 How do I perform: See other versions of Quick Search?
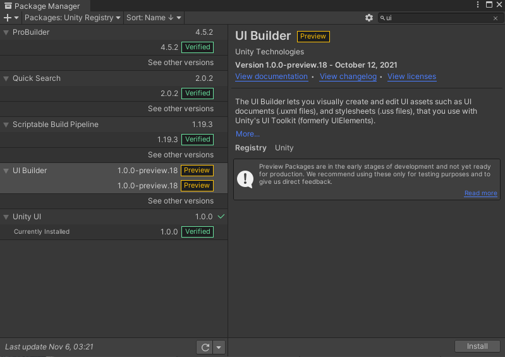click(x=181, y=109)
